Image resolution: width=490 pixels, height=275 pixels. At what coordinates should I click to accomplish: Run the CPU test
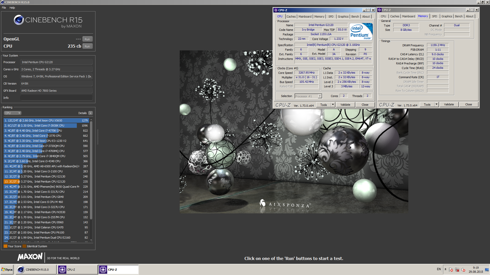[87, 46]
